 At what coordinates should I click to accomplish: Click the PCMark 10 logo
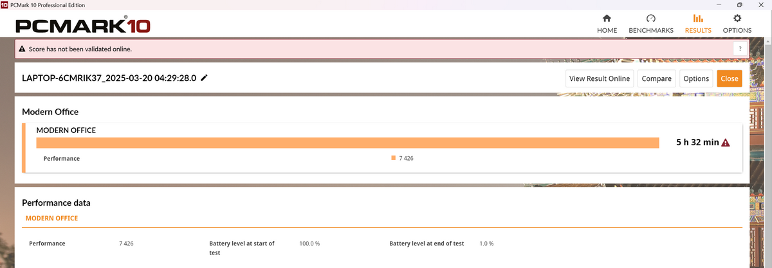pos(83,26)
